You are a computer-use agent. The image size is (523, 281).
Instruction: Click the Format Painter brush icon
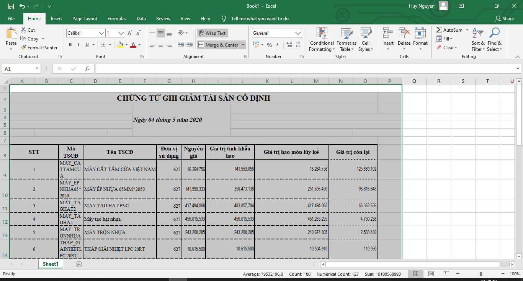23,48
